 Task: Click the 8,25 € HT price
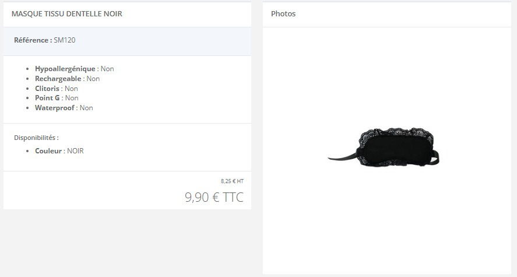point(232,181)
